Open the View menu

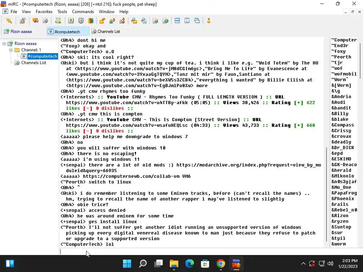tap(26, 12)
